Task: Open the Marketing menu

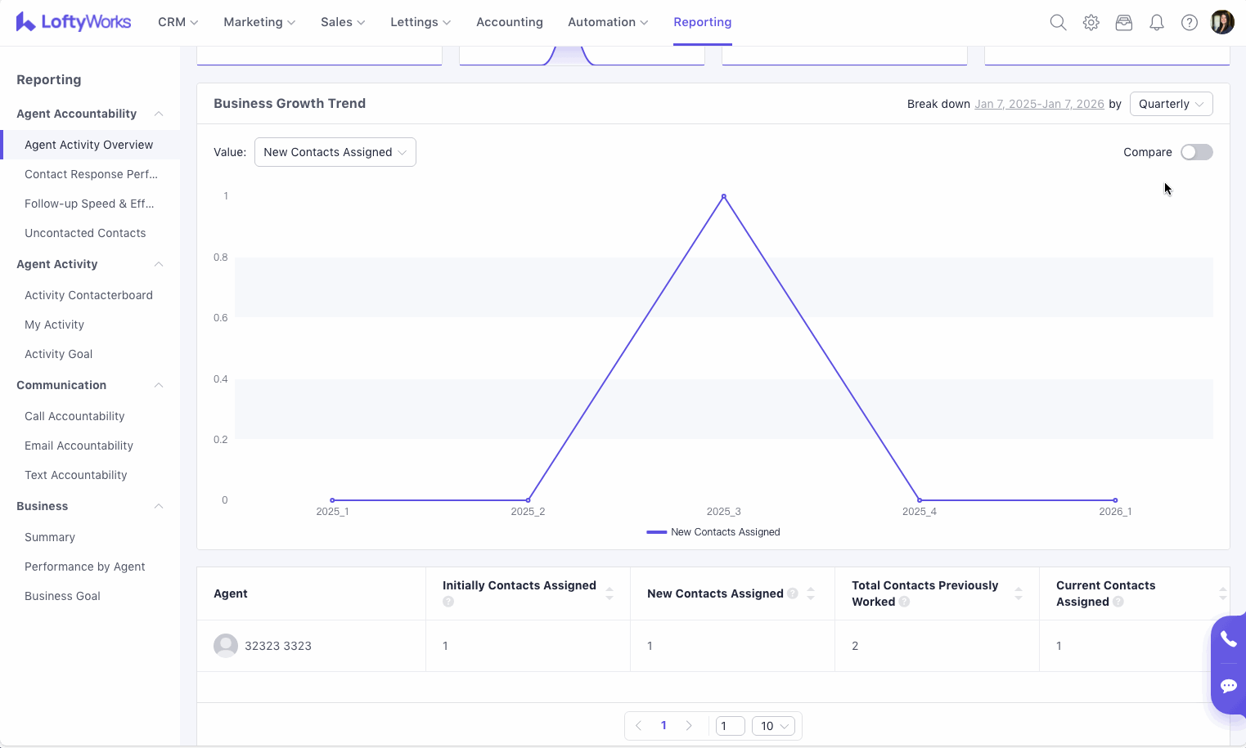Action: point(259,22)
